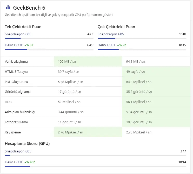Open Snapdragon 685 link under Hesaplama Skoru (GPU)
Screen dimensions: 193x174
(18, 151)
